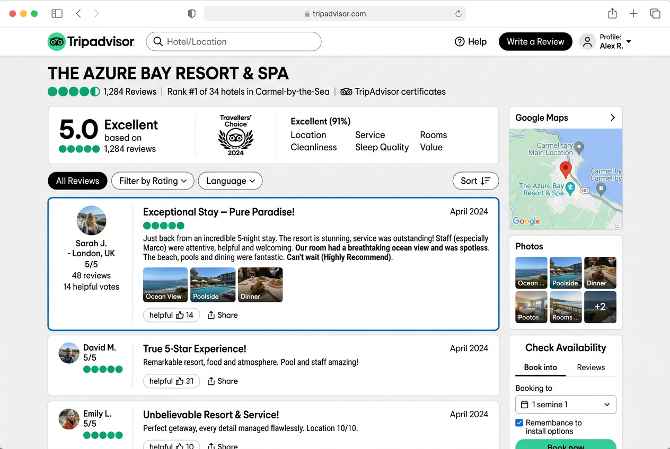Open the Language dropdown
This screenshot has width=670, height=449.
click(x=230, y=181)
